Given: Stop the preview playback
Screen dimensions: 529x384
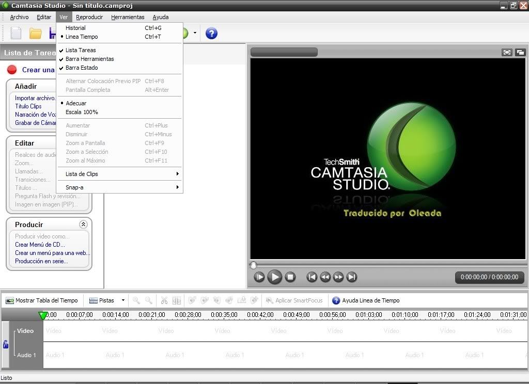Looking at the screenshot, I should (290, 277).
